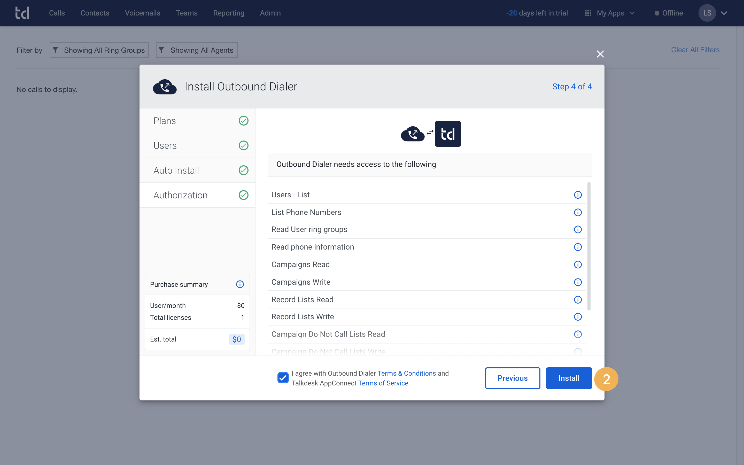Click the green checkmark next to Auto Install
744x465 pixels.
tap(244, 171)
